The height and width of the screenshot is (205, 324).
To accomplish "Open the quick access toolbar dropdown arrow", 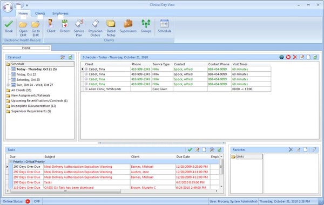I will pyautogui.click(x=27, y=5).
